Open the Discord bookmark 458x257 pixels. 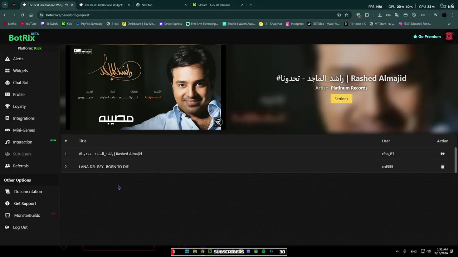(x=415, y=24)
